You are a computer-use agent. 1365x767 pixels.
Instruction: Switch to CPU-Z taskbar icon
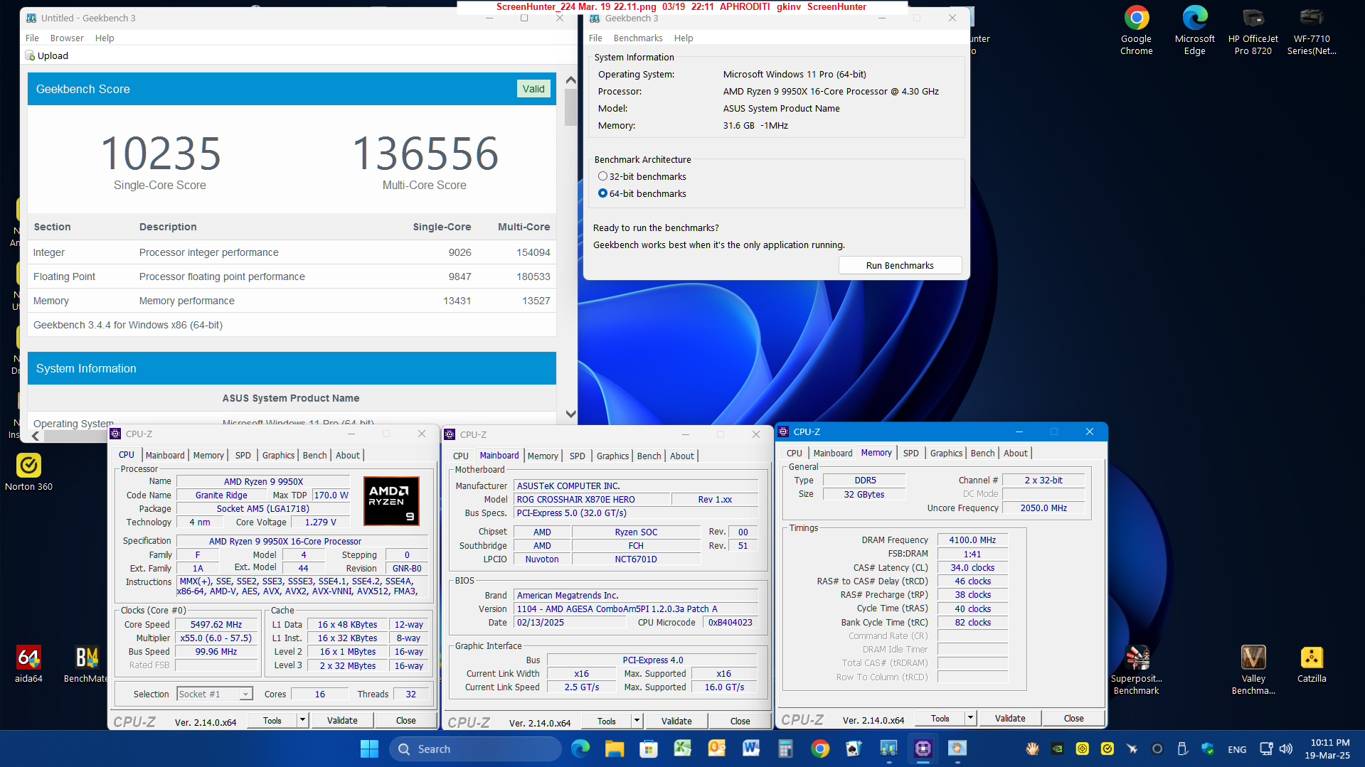[x=923, y=749]
